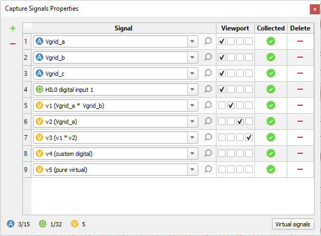Uncheck the checked viewport box in v2 row
The height and width of the screenshot is (236, 321).
coord(240,121)
